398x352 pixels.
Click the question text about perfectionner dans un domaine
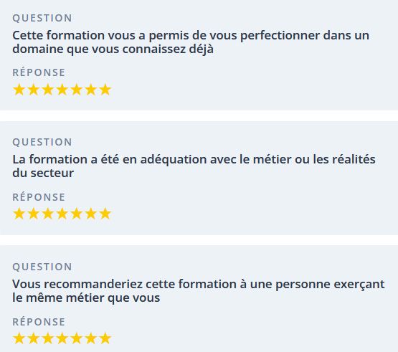[191, 42]
